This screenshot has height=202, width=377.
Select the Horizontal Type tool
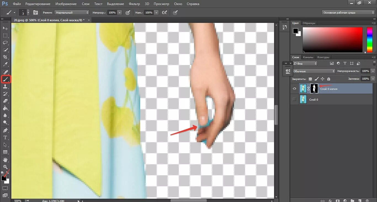pyautogui.click(x=5, y=137)
